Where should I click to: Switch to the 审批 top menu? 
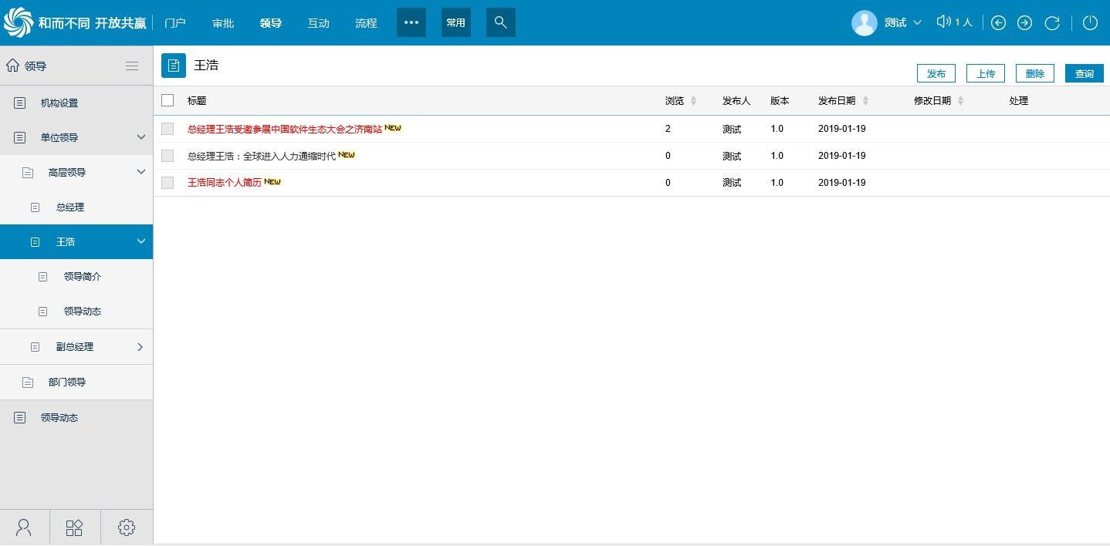[223, 23]
